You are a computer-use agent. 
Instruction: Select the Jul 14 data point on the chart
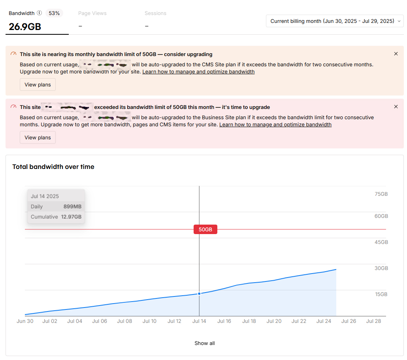[x=199, y=294]
